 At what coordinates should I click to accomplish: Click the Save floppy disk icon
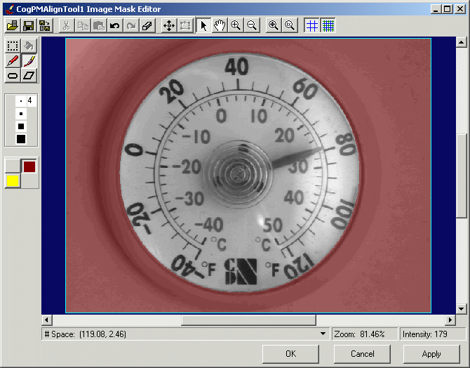click(29, 25)
